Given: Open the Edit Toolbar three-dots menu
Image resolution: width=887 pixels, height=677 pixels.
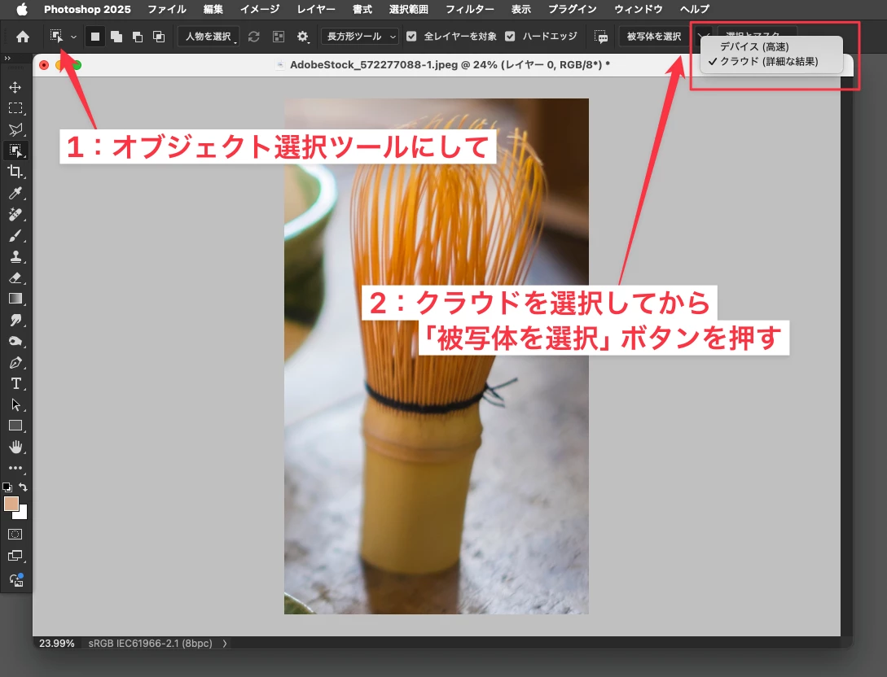Looking at the screenshot, I should [x=15, y=468].
